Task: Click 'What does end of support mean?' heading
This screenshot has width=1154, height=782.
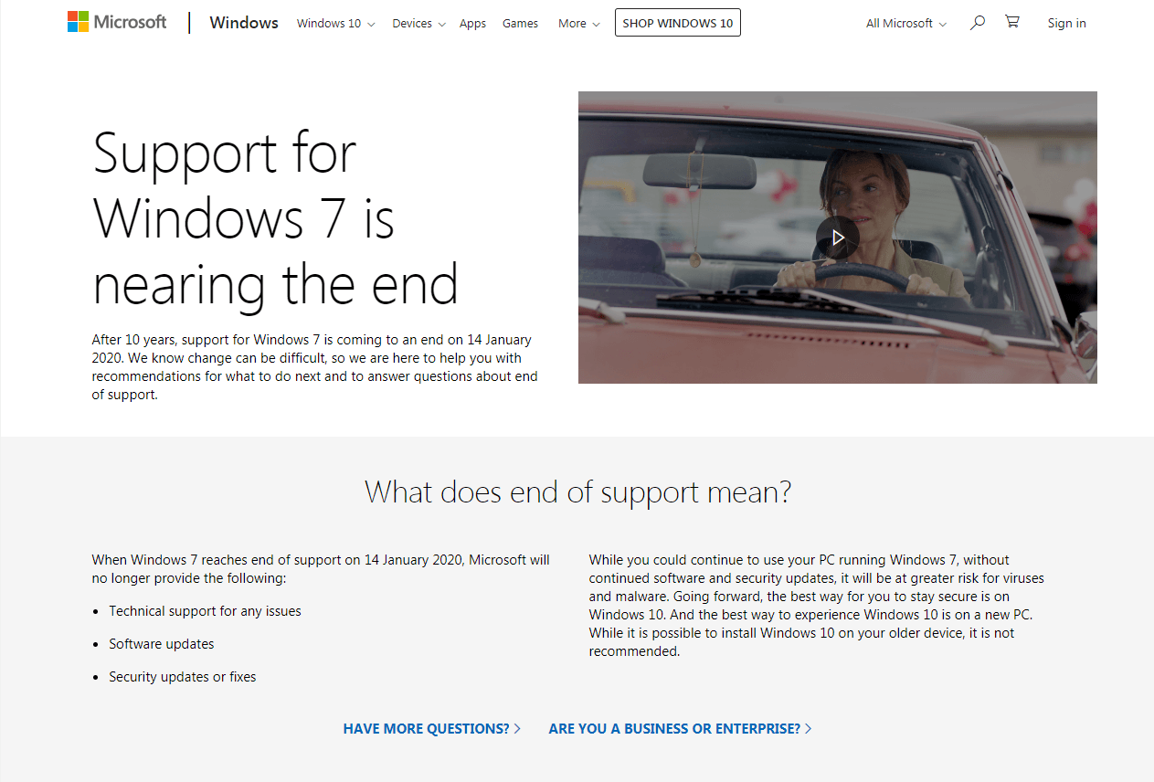Action: pyautogui.click(x=577, y=492)
